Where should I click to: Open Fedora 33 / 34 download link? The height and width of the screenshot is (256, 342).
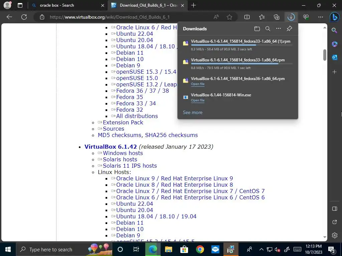(136, 103)
